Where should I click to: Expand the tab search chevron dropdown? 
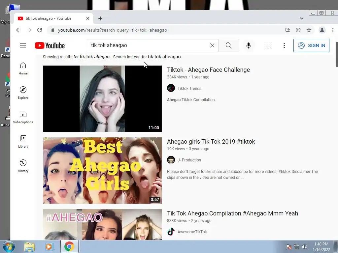pos(302,18)
